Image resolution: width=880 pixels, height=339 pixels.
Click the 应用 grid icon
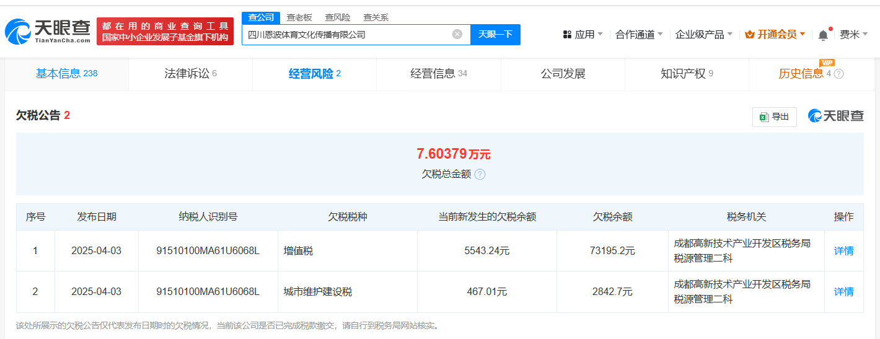pos(567,35)
